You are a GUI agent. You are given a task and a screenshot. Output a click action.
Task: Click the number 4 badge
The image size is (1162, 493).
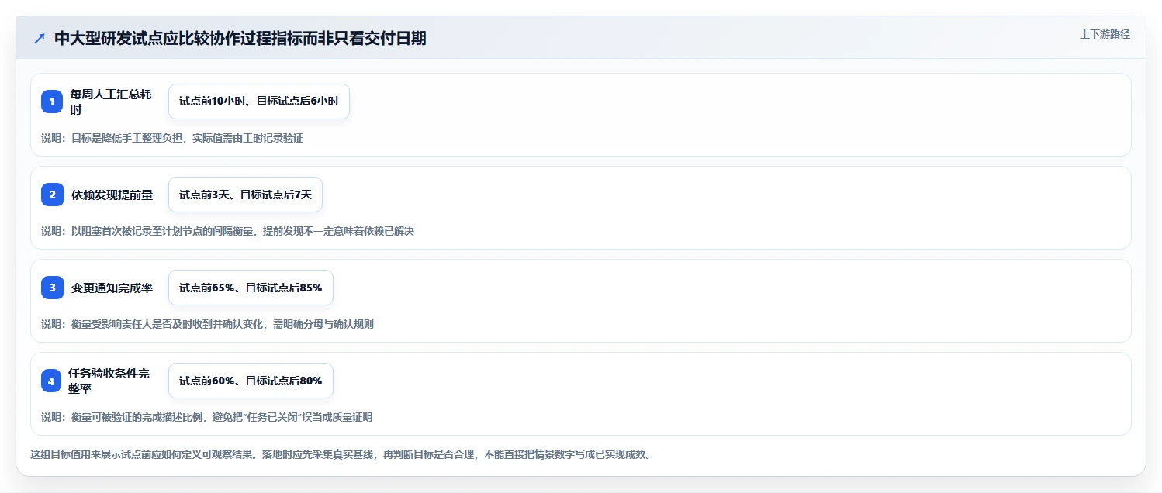[x=52, y=381]
